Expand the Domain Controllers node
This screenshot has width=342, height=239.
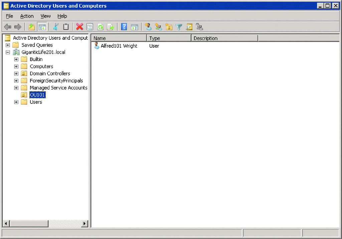point(16,74)
